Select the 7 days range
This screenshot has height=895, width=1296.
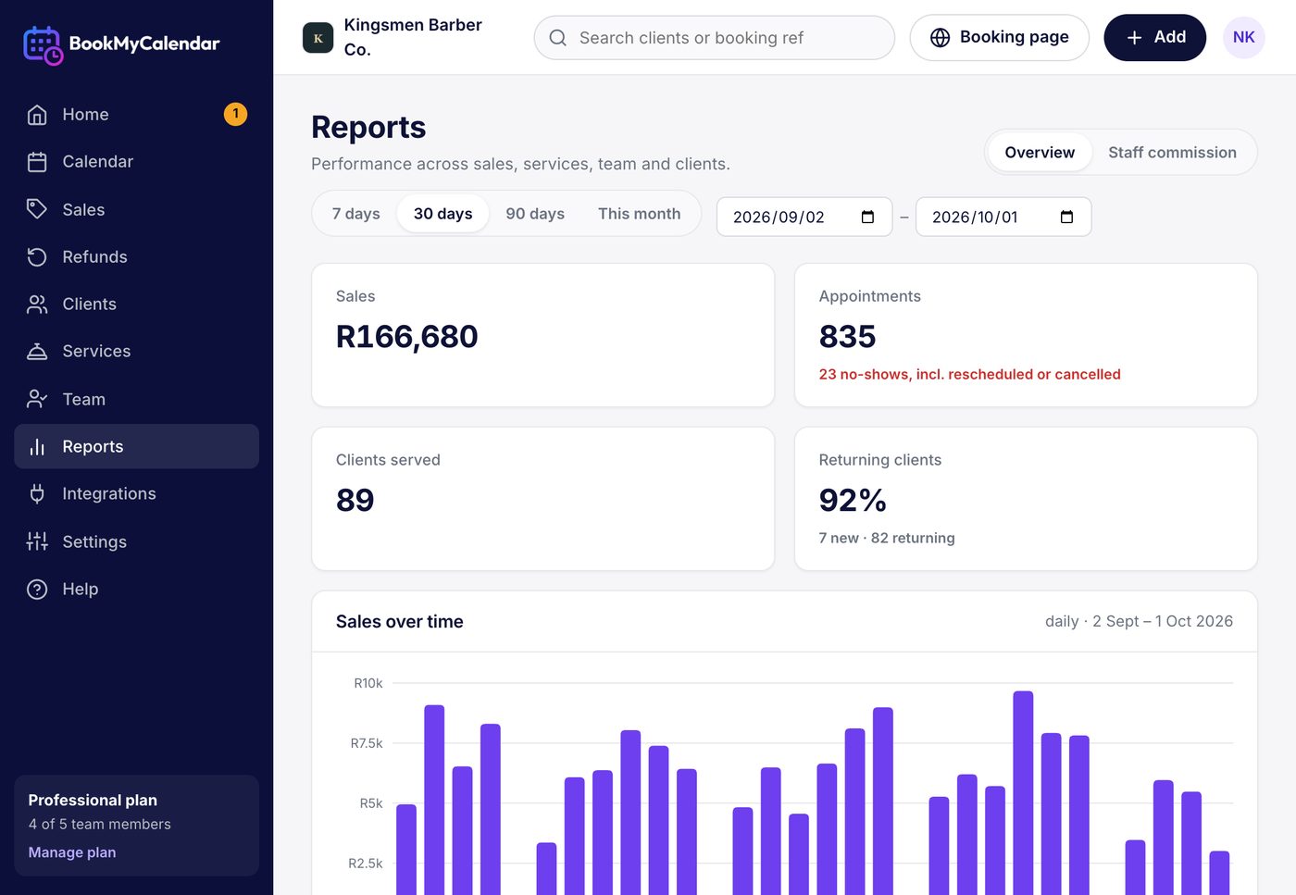click(356, 214)
